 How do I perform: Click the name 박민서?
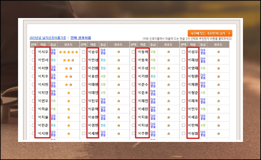click(x=43, y=60)
